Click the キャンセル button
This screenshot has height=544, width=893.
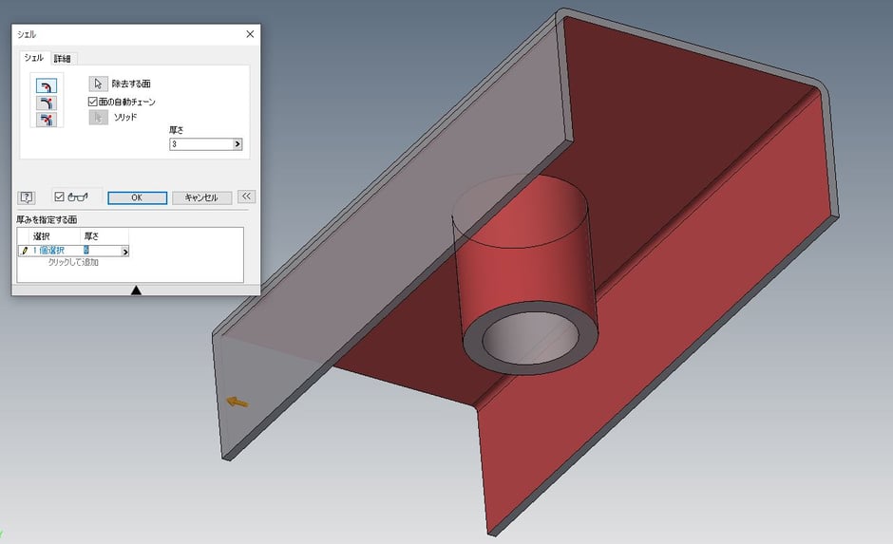point(201,197)
